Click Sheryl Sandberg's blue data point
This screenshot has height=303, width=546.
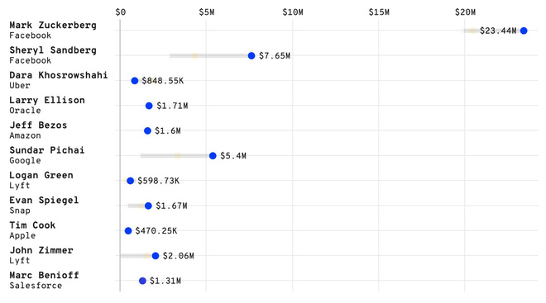[251, 55]
